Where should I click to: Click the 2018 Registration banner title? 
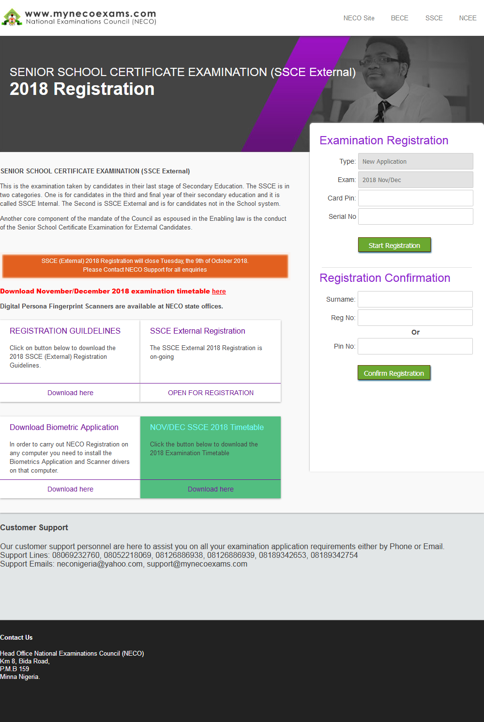(82, 89)
